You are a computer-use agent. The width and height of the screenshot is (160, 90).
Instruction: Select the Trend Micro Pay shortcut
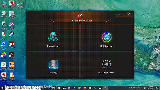pos(12,15)
